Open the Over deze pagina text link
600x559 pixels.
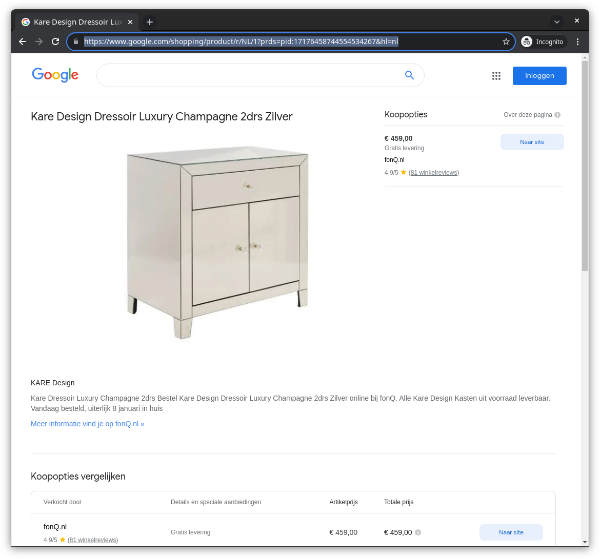[528, 115]
